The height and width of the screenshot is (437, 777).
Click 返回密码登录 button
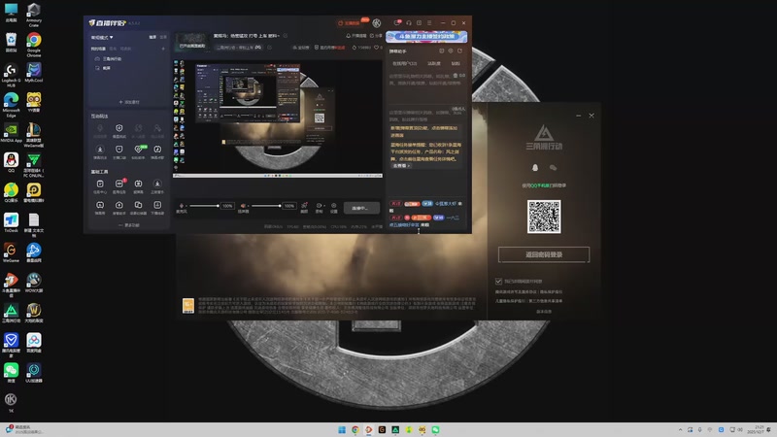pyautogui.click(x=544, y=254)
